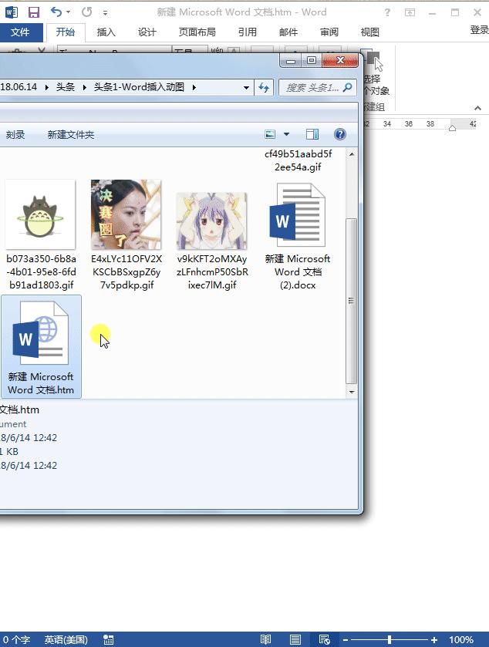Select 新建 Microsoft Word 文档 (2).docx file
489x647 pixels.
[298, 237]
